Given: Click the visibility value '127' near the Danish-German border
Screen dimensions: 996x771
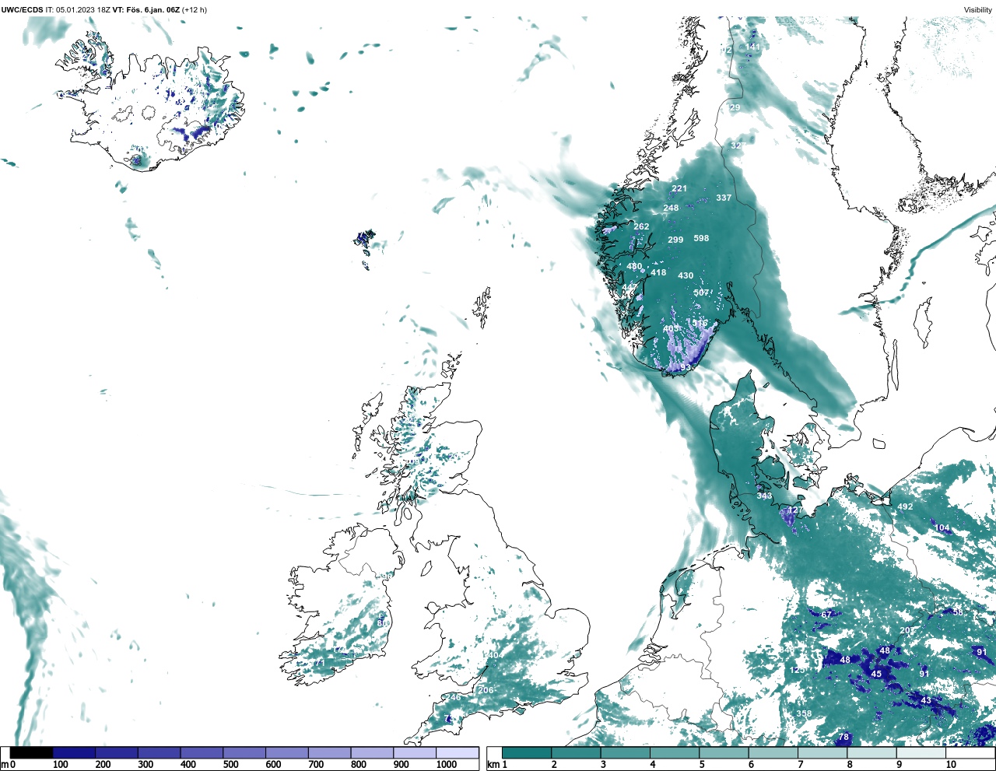Looking at the screenshot, I should coord(795,510).
